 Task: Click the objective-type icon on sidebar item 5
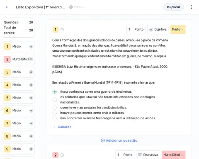tap(31, 98)
